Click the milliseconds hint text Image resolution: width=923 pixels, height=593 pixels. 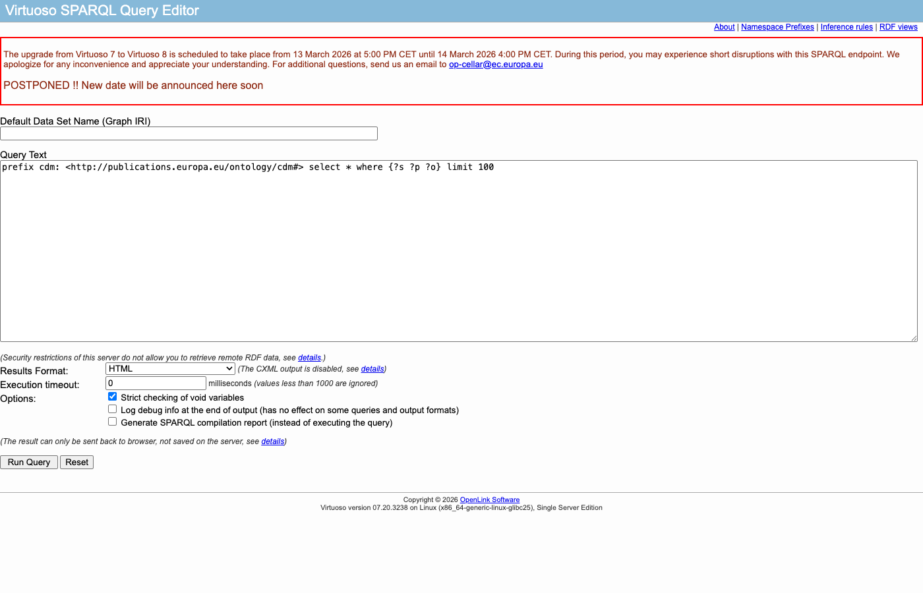pos(293,383)
